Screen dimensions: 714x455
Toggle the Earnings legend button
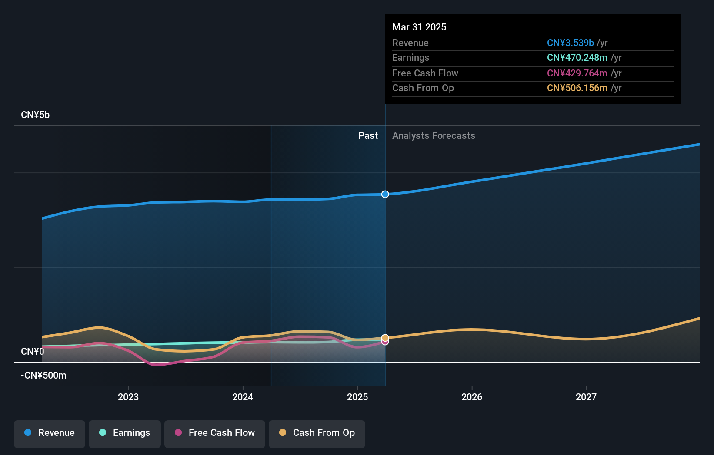point(125,434)
